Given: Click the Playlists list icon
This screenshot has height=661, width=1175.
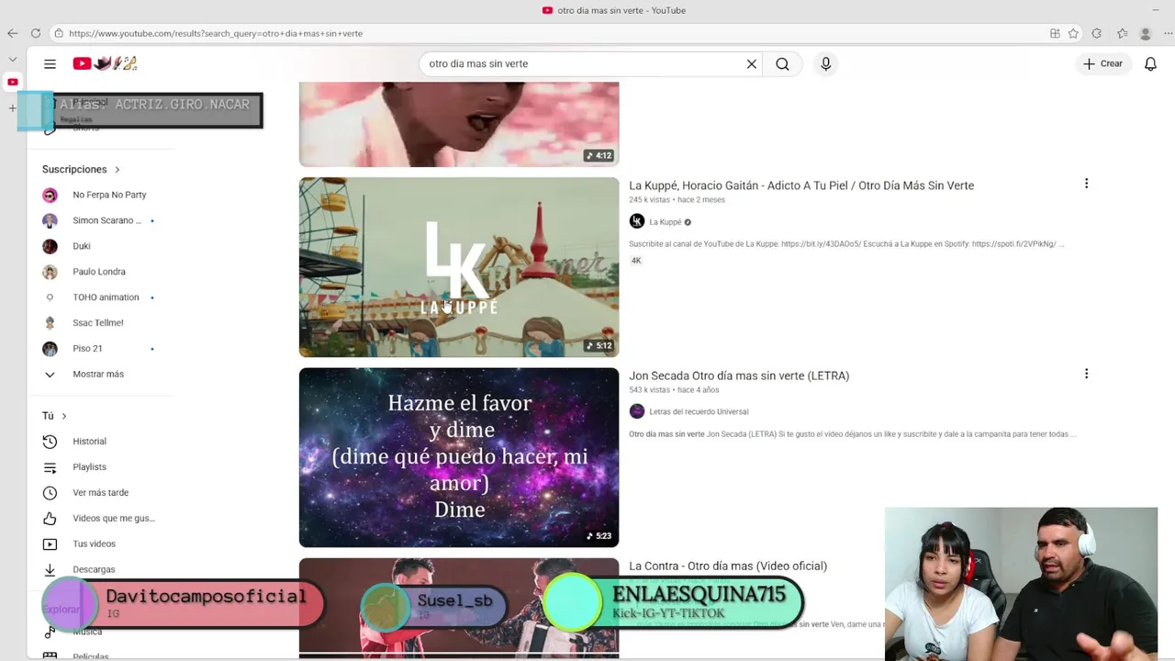Looking at the screenshot, I should click(x=50, y=467).
